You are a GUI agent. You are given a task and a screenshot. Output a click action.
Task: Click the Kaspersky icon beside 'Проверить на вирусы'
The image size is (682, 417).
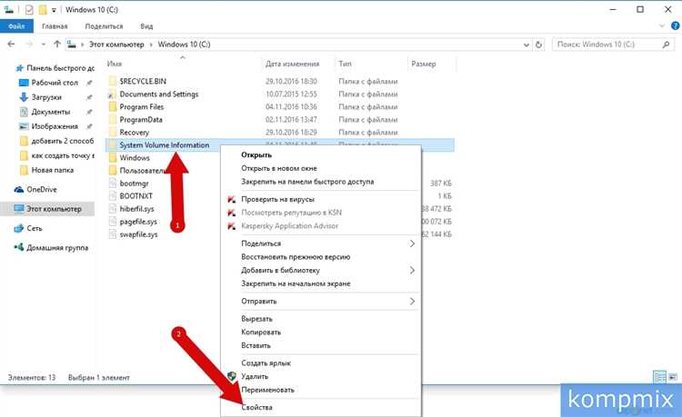(x=233, y=198)
